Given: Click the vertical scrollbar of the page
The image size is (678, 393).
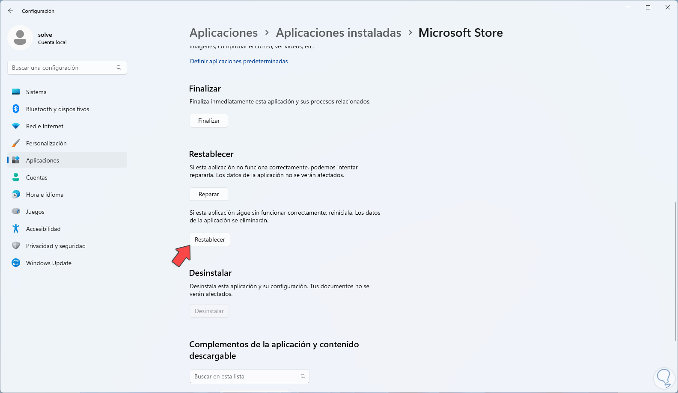Looking at the screenshot, I should pyautogui.click(x=675, y=271).
